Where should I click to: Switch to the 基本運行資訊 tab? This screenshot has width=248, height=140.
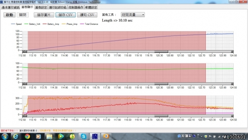(10, 7)
